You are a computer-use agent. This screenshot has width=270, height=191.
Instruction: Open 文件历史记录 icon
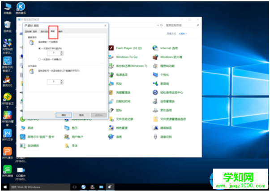[x=111, y=119]
